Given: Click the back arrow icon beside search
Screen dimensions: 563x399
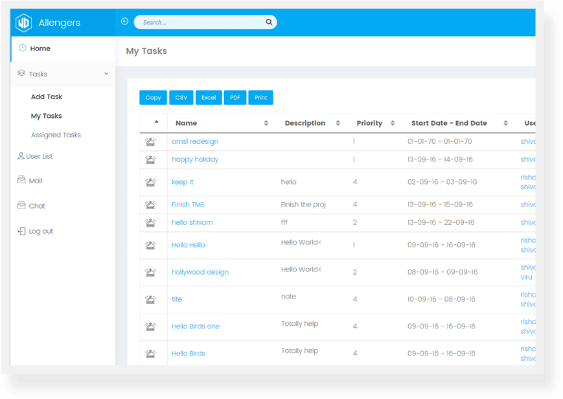Looking at the screenshot, I should point(124,21).
